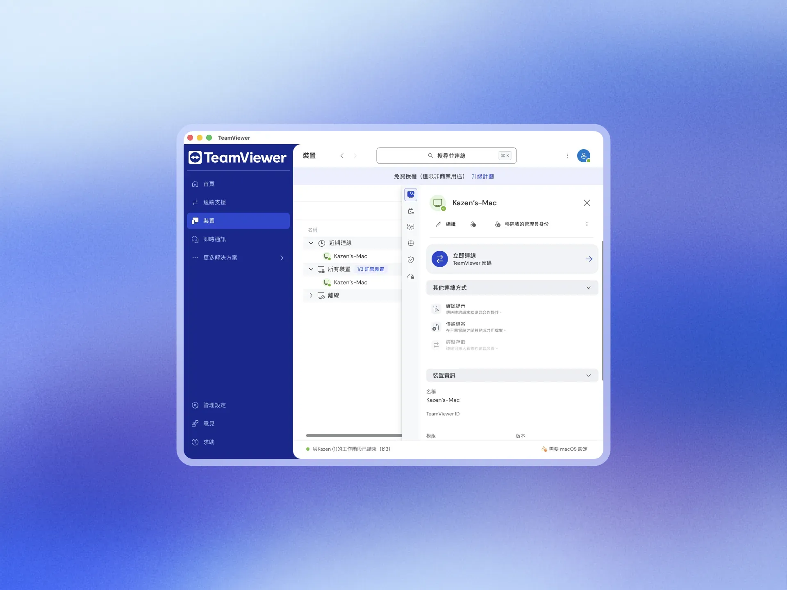Collapse the 所有裝置 all devices group

coord(311,269)
